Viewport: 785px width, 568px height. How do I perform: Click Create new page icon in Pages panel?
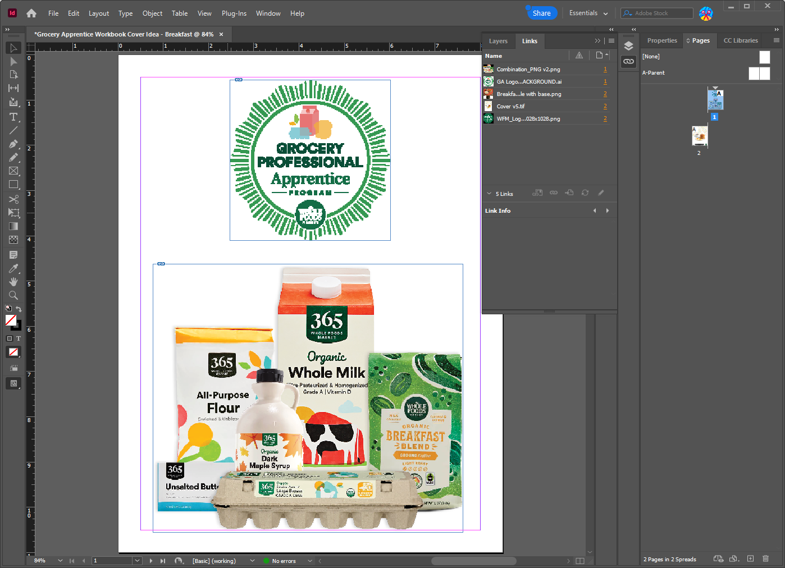[750, 558]
